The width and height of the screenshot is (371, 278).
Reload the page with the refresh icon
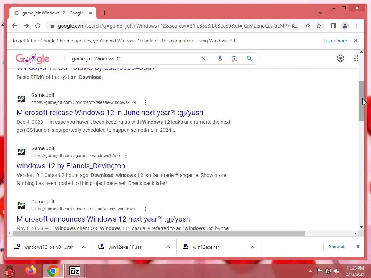[38, 26]
